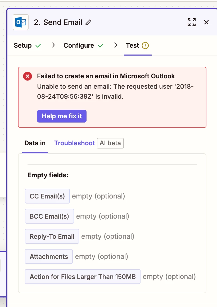
Task: Edit step name with pencil icon
Action: coord(88,22)
